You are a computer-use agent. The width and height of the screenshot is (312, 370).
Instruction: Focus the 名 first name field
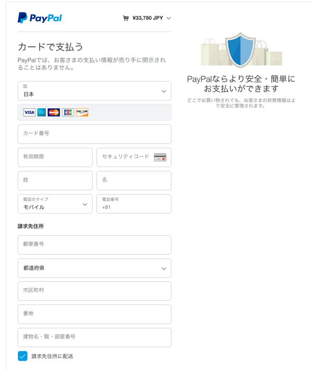(134, 181)
